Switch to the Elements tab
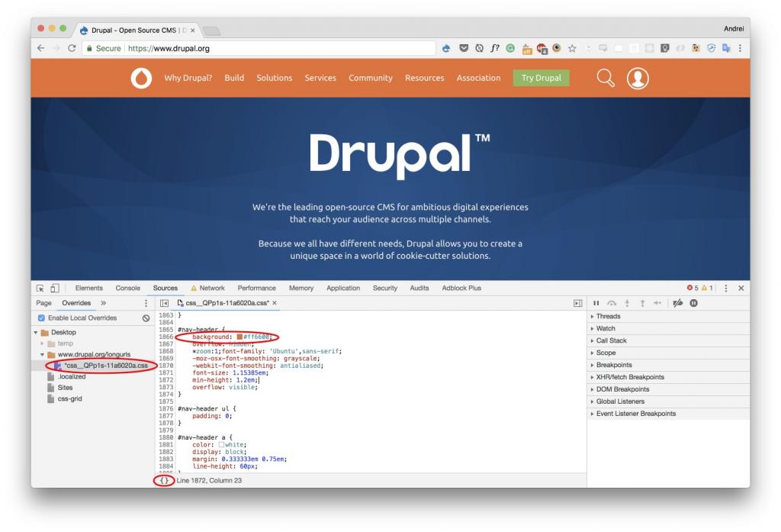 point(88,289)
